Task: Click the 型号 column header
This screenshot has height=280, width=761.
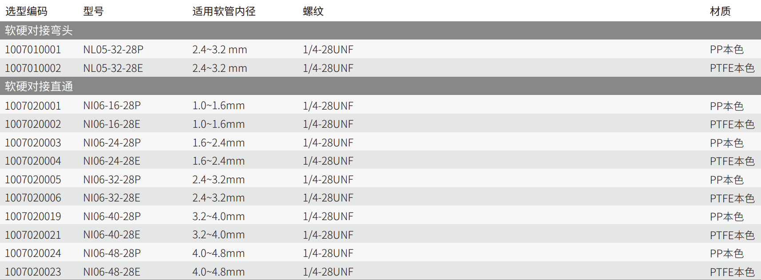Action: (93, 11)
